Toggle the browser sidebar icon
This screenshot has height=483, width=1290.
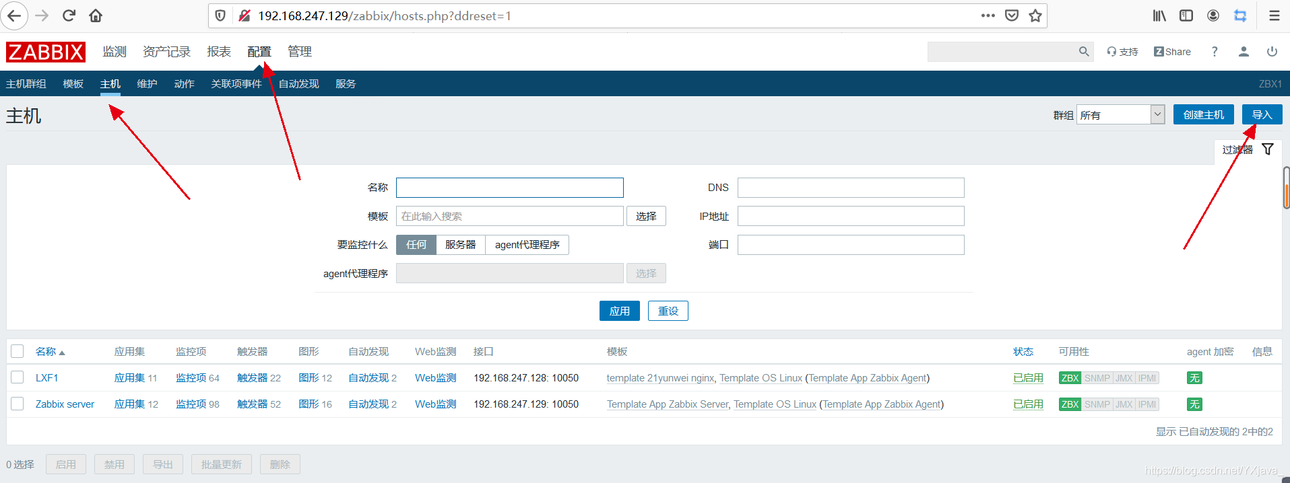pyautogui.click(x=1186, y=15)
